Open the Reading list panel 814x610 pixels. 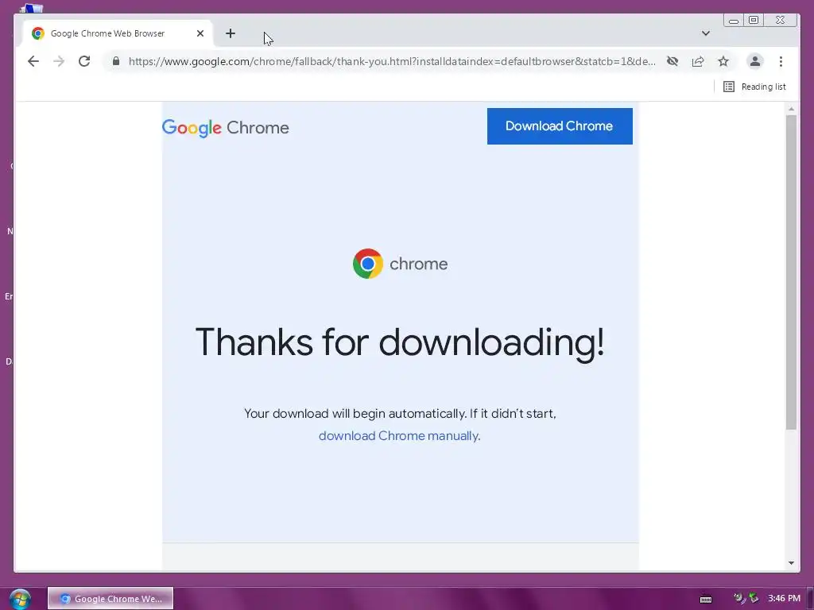click(755, 87)
